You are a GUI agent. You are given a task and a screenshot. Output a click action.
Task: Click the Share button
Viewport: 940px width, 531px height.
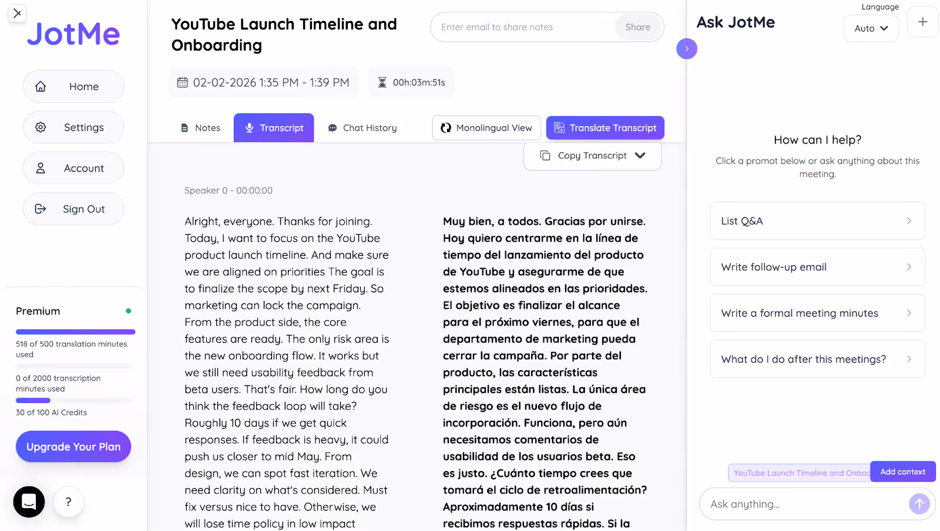tap(638, 27)
